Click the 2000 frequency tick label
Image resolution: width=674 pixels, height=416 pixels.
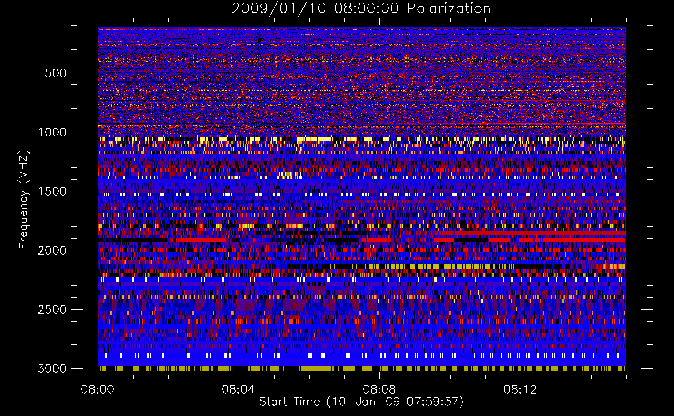pos(52,250)
